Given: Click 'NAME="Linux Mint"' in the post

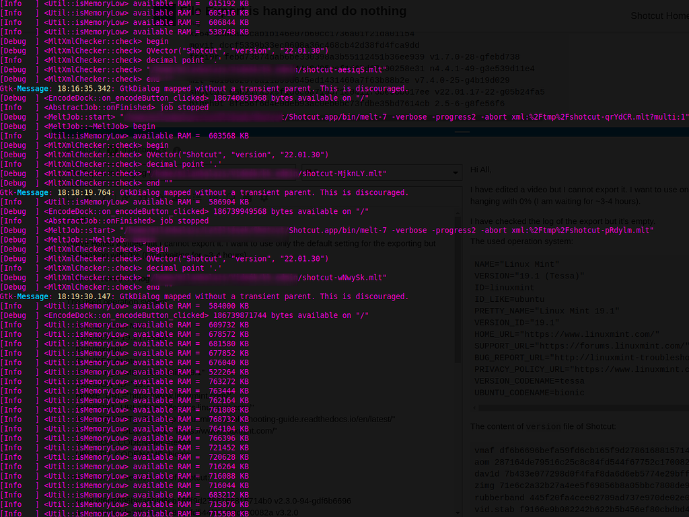Looking at the screenshot, I should 517,264.
